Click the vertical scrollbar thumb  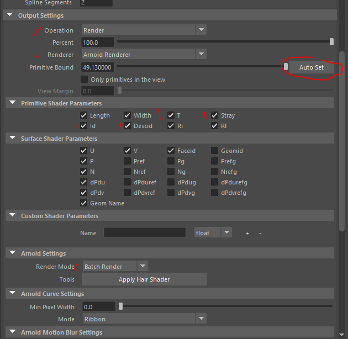point(342,141)
